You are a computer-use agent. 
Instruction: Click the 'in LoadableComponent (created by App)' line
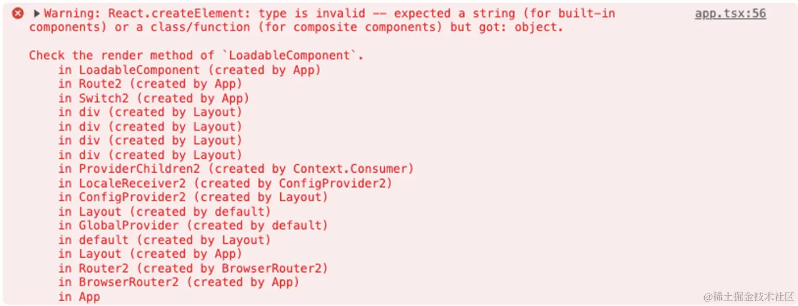[x=189, y=70]
